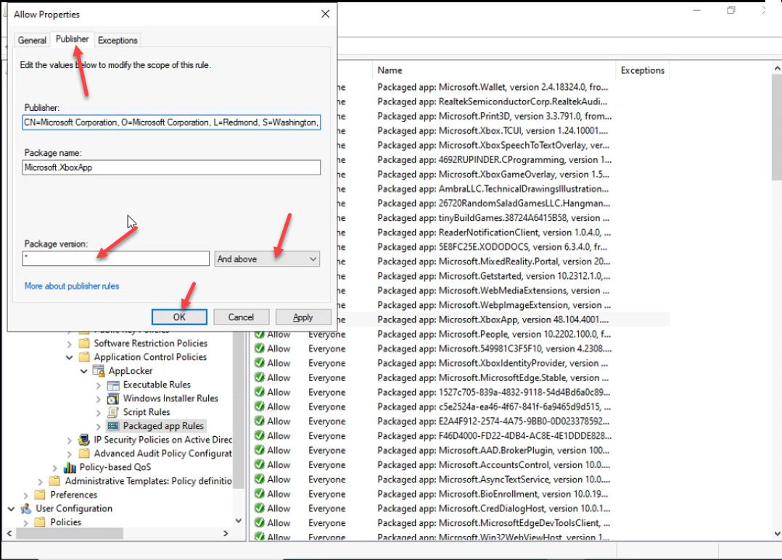Viewport: 782px width, 560px height.
Task: Click Allow checkmark icon for Microsoft.549981C3F5F10 rule
Action: 260,348
